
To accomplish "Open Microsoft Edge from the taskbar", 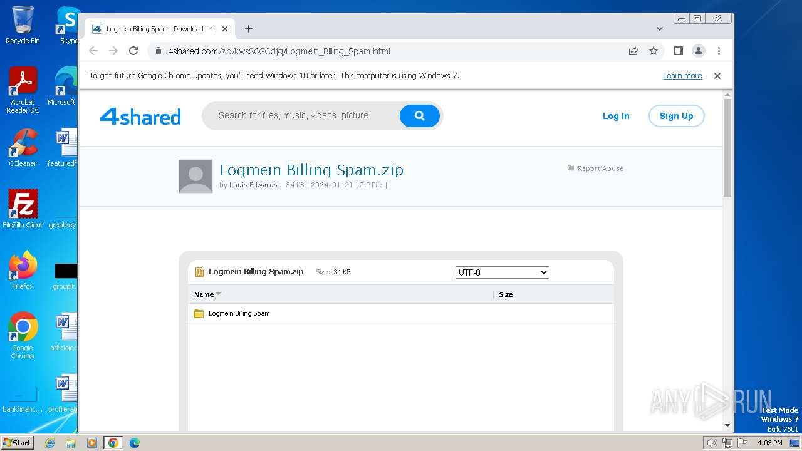I will tap(135, 443).
